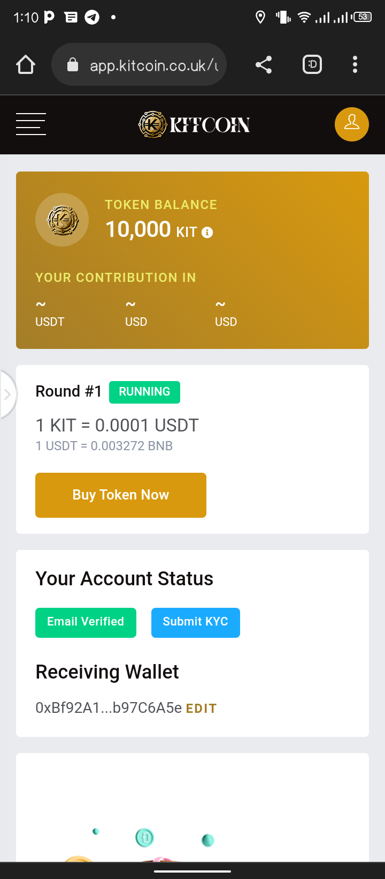This screenshot has width=385, height=879.
Task: Expand the left side drawer arrow
Action: point(7,395)
